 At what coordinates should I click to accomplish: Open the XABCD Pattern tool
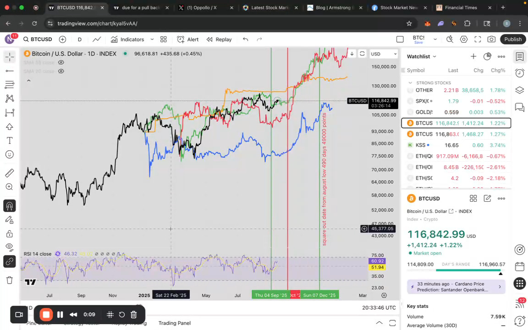[10, 98]
